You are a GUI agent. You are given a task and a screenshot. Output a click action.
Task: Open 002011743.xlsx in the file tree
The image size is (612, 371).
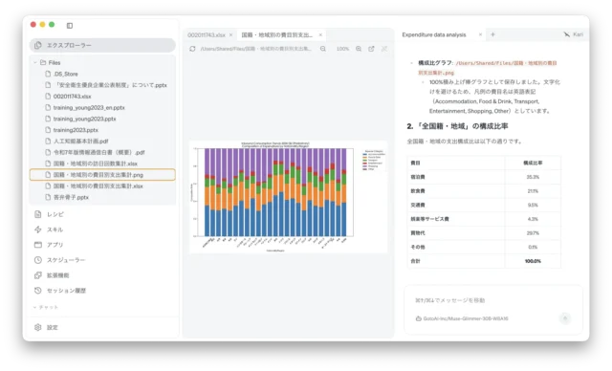click(x=73, y=97)
